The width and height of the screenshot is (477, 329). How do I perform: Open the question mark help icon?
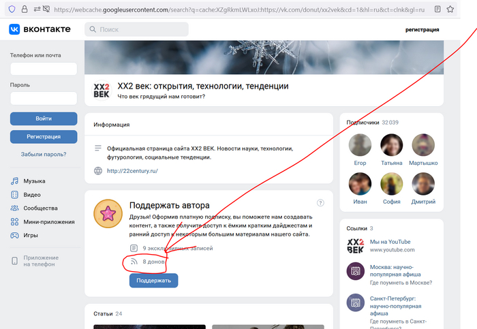(320, 203)
